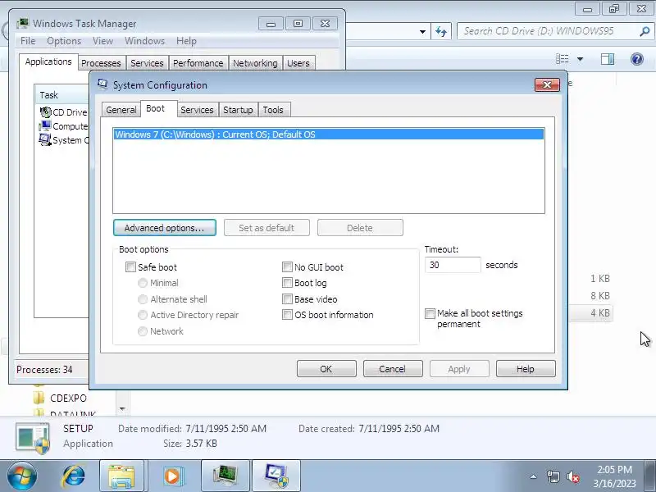Screen dimensions: 656x492
Task: Toggle the Explorer preview pane icon
Action: click(x=608, y=59)
